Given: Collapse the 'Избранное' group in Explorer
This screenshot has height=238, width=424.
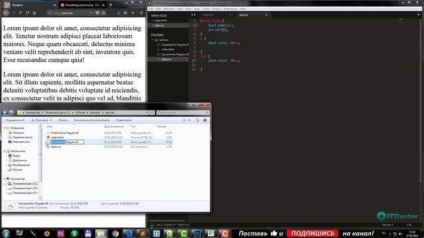Looking at the screenshot, I should coord(5,128).
